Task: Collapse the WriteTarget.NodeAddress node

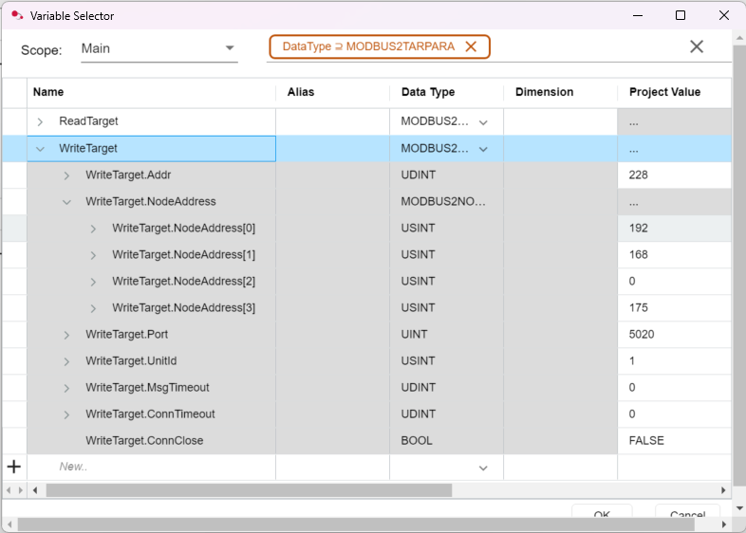Action: point(66,202)
